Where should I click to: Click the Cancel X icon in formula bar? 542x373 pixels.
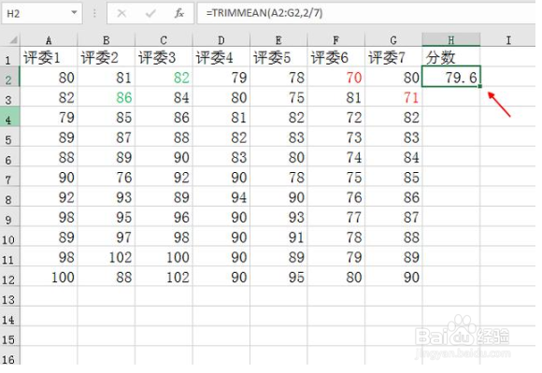point(121,13)
